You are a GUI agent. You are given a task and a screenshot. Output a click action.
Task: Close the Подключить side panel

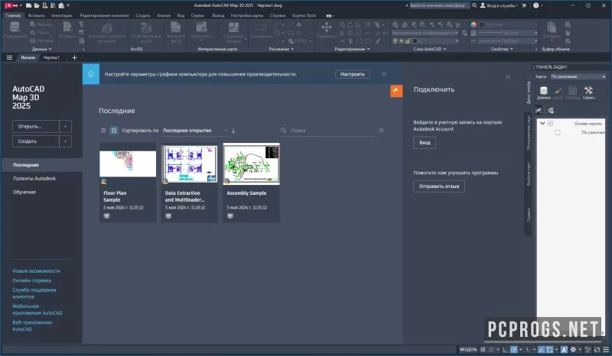[508, 77]
